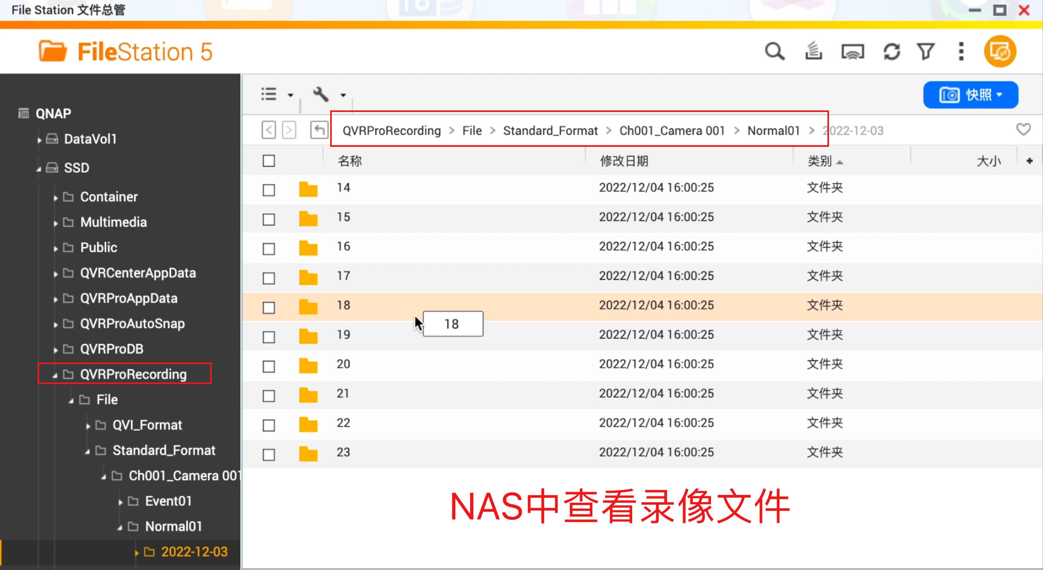
Task: Click the favorites heart icon
Action: click(x=1023, y=129)
